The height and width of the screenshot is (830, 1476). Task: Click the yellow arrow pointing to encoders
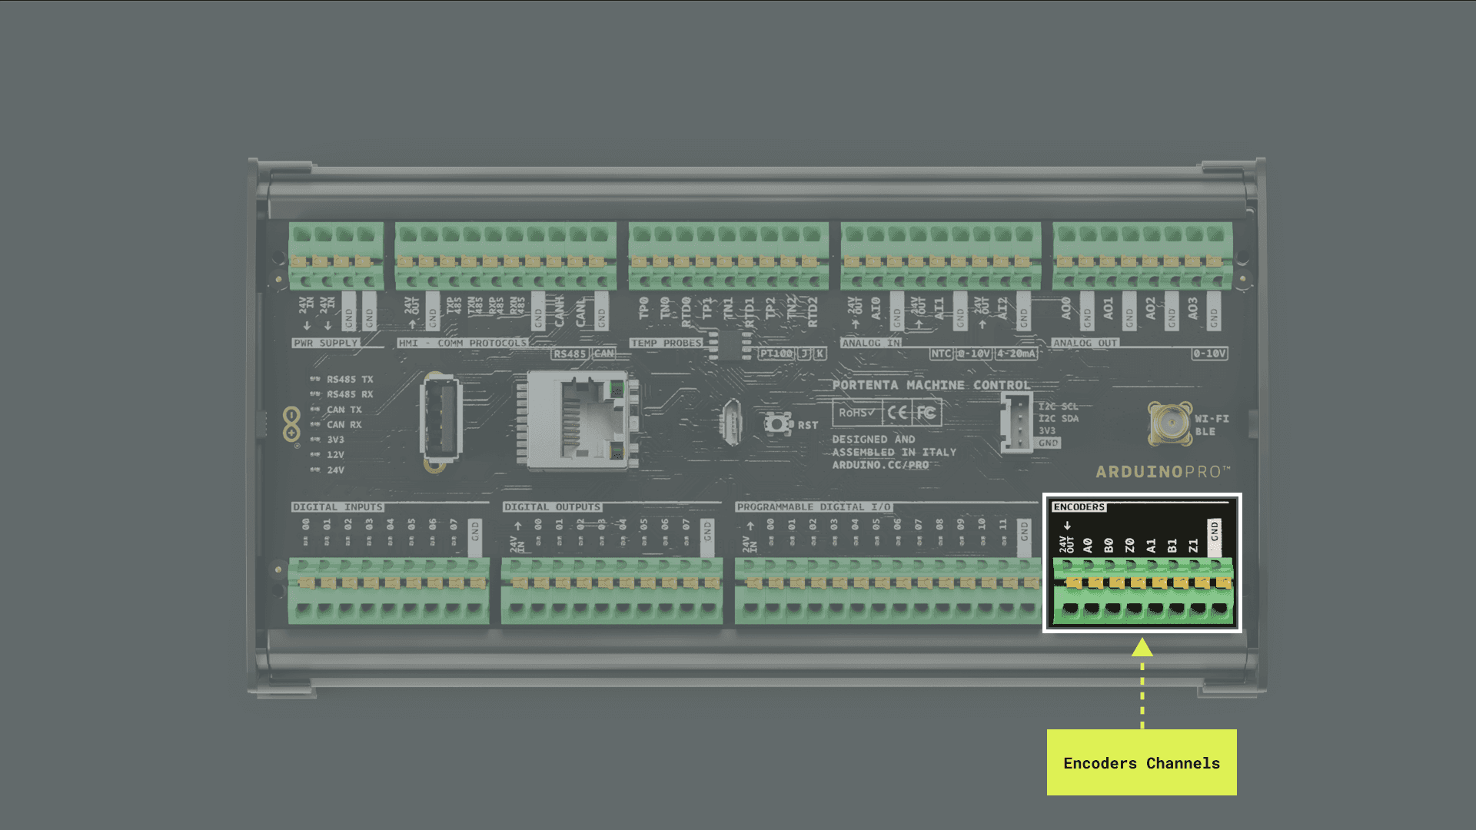[x=1142, y=648]
